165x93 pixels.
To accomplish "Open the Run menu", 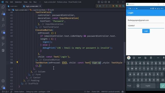I will point(35,2).
